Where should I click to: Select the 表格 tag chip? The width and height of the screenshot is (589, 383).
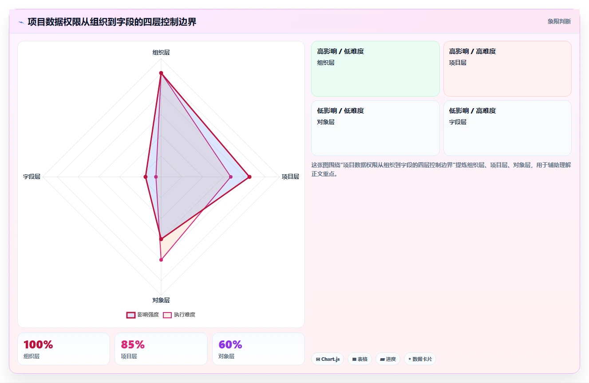360,359
